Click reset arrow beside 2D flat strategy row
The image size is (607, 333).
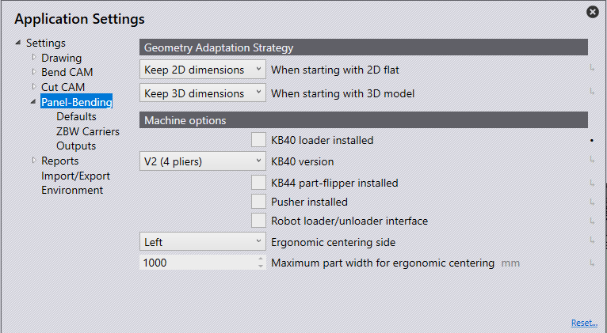[591, 70]
